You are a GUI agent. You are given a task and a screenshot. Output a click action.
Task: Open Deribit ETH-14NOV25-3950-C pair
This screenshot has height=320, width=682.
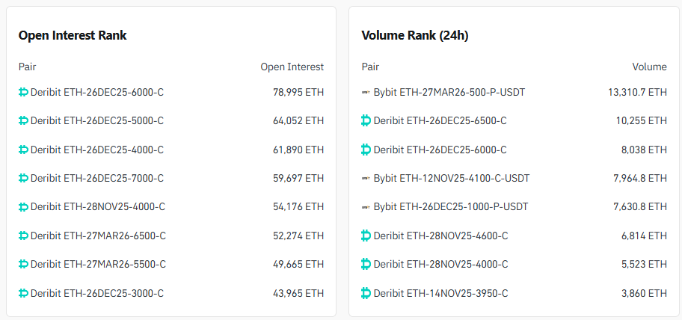(440, 293)
